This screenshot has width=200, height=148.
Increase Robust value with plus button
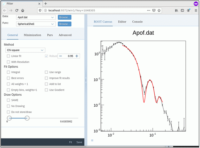tap(77, 56)
